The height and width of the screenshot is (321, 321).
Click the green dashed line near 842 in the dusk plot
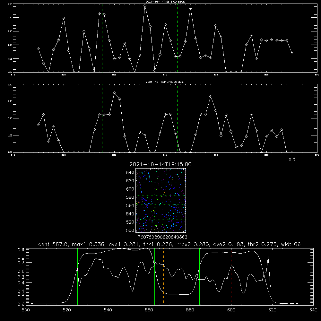(177, 118)
